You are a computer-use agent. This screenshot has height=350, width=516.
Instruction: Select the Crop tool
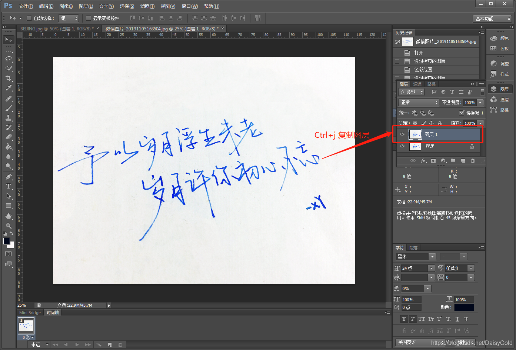(9, 78)
